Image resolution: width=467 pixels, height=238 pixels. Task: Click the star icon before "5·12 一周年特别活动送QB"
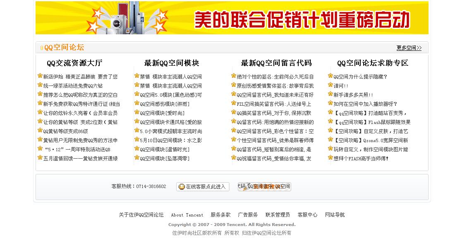click(x=40, y=148)
